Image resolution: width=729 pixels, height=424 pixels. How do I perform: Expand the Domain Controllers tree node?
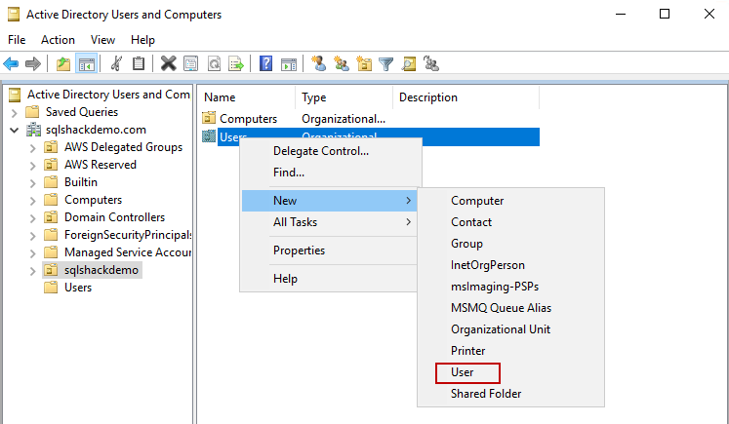coord(32,217)
